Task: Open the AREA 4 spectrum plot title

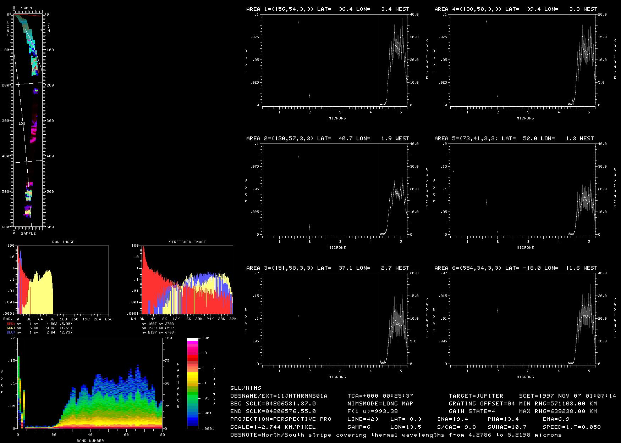Action: pos(516,9)
